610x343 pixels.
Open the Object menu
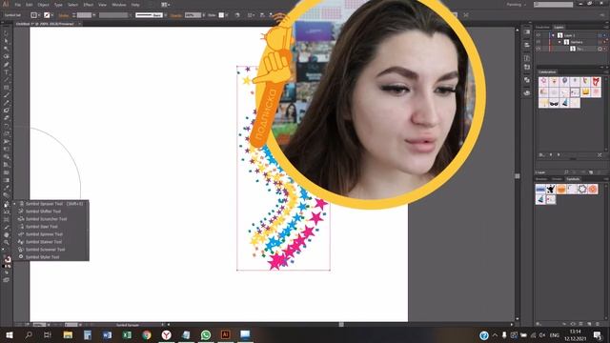(43, 5)
